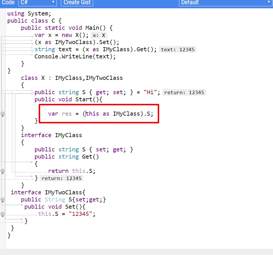
Task: Click 'return: 12345' hint beside the "Hi" line
Action: (184, 92)
